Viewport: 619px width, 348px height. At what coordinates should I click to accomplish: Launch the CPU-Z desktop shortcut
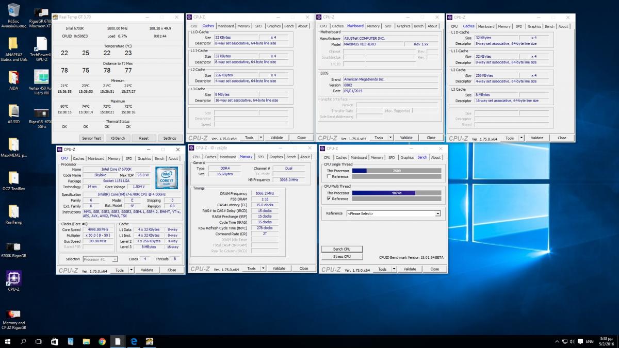pyautogui.click(x=13, y=281)
